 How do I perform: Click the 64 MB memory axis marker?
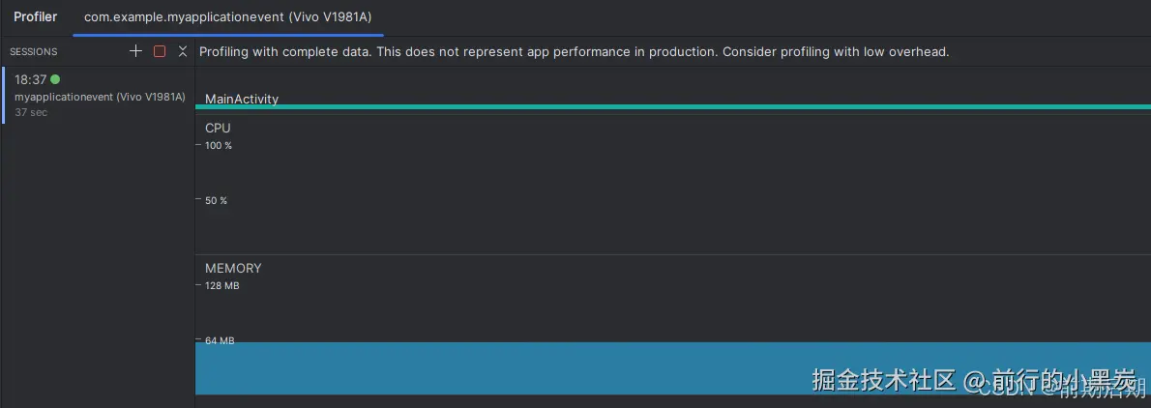[x=220, y=340]
